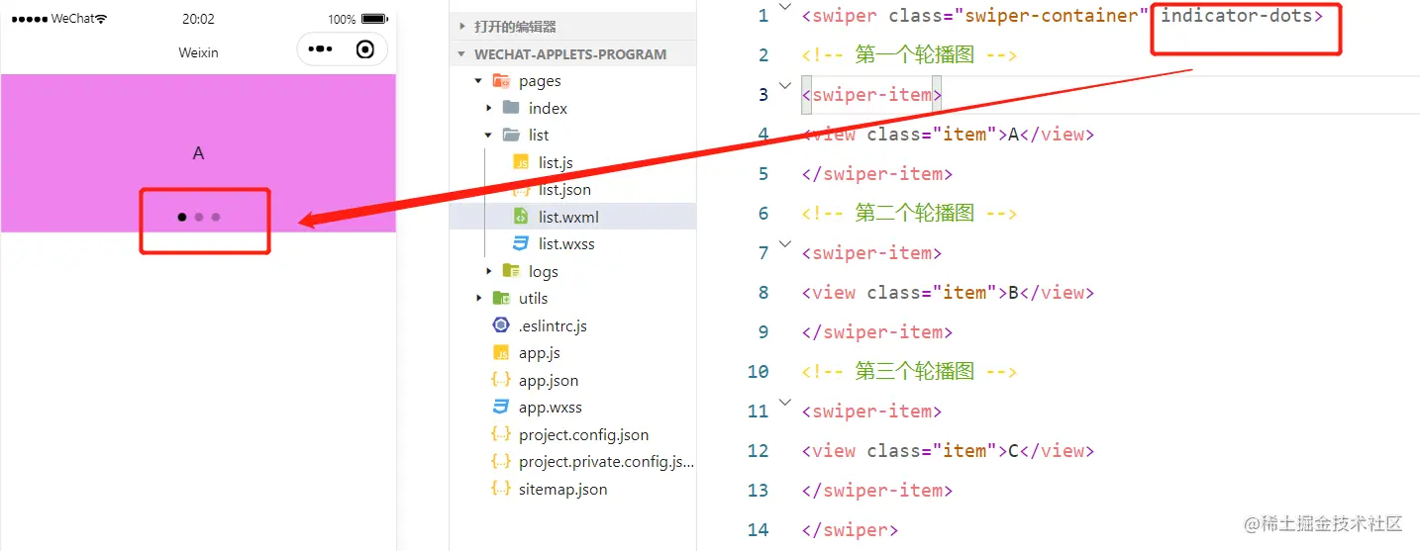The width and height of the screenshot is (1420, 551).
Task: Click the app.json braces icon
Action: (501, 380)
